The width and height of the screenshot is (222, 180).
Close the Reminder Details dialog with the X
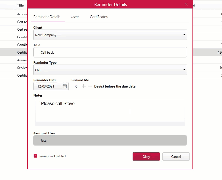point(186,4)
